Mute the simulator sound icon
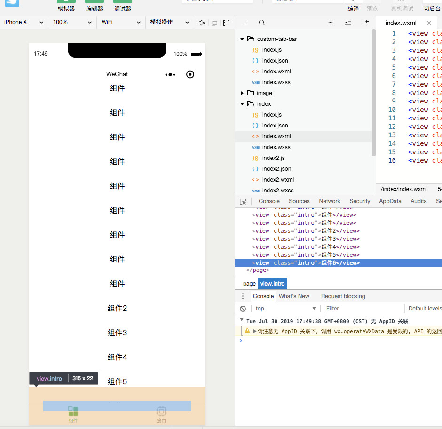 [x=202, y=23]
